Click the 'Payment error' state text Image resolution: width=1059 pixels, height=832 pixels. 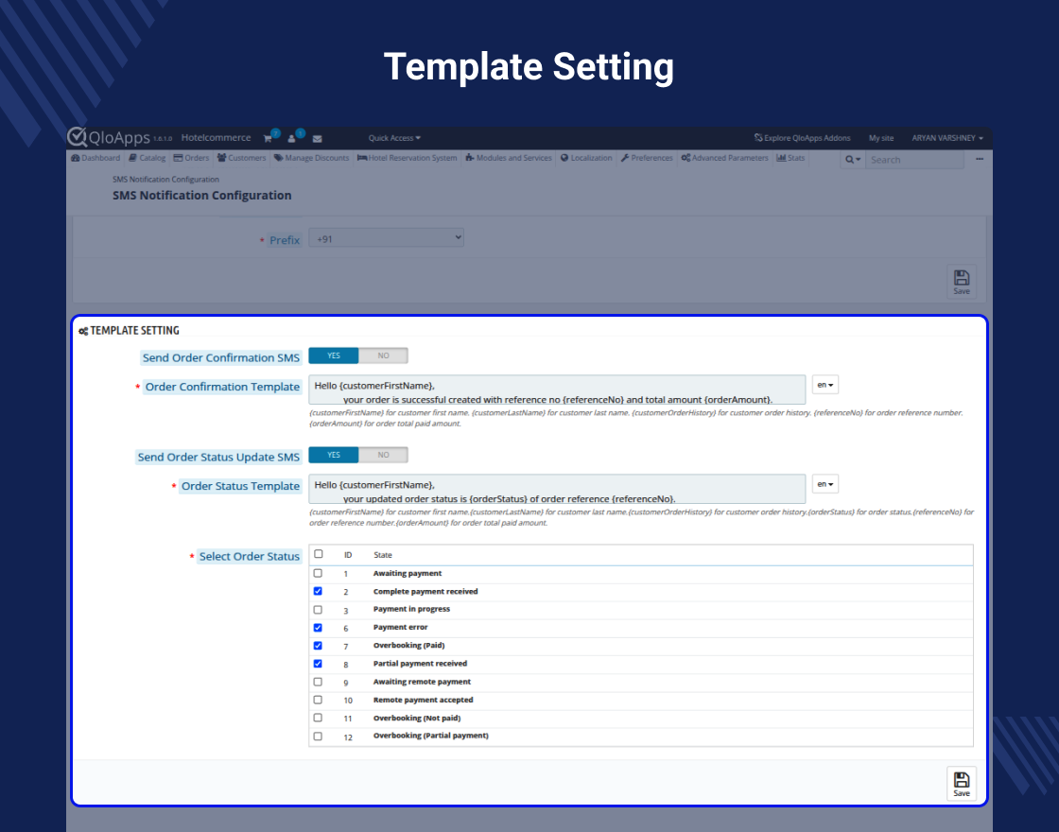(x=401, y=628)
